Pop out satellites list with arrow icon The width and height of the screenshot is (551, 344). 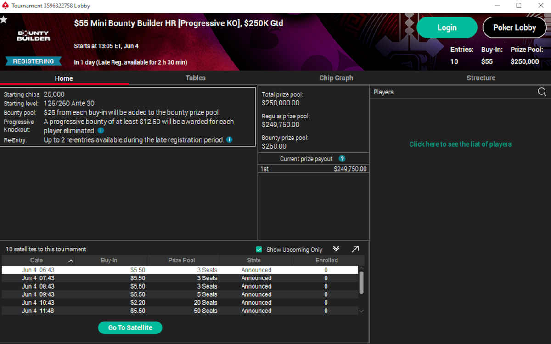point(355,249)
